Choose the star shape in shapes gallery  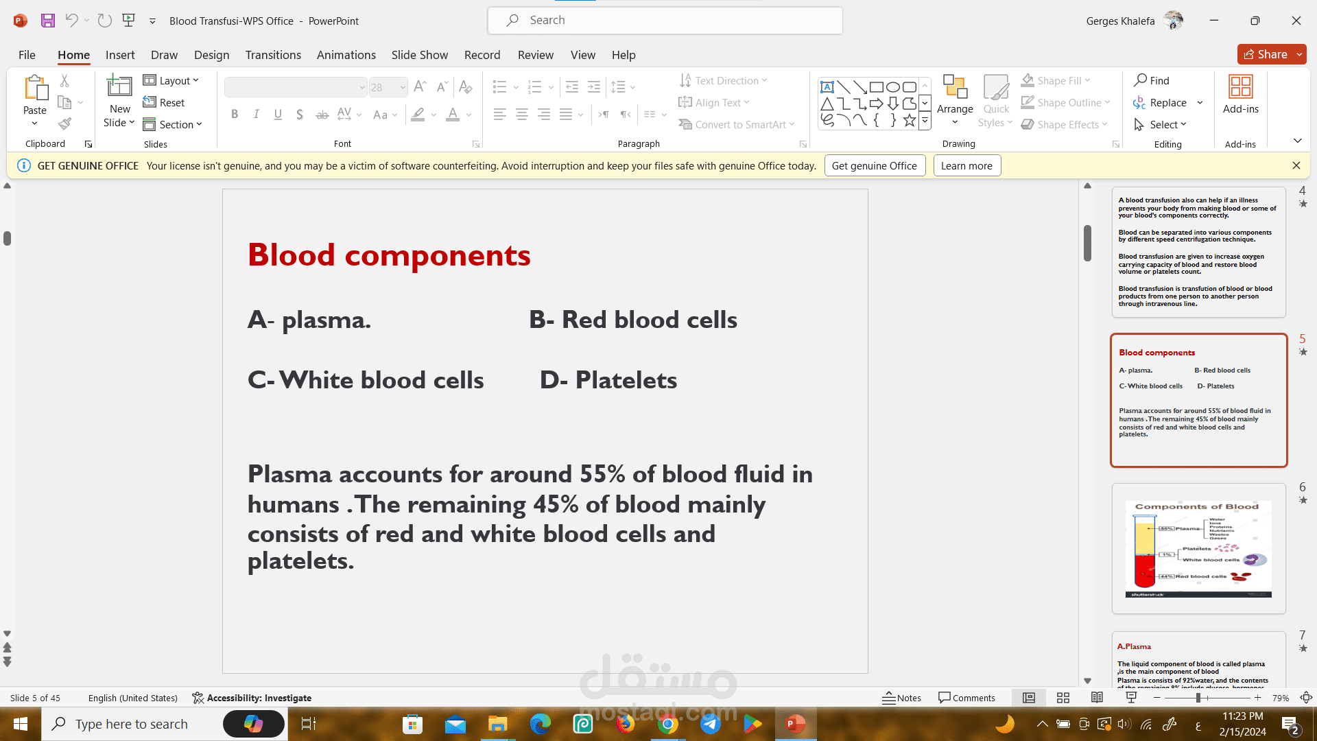(910, 121)
